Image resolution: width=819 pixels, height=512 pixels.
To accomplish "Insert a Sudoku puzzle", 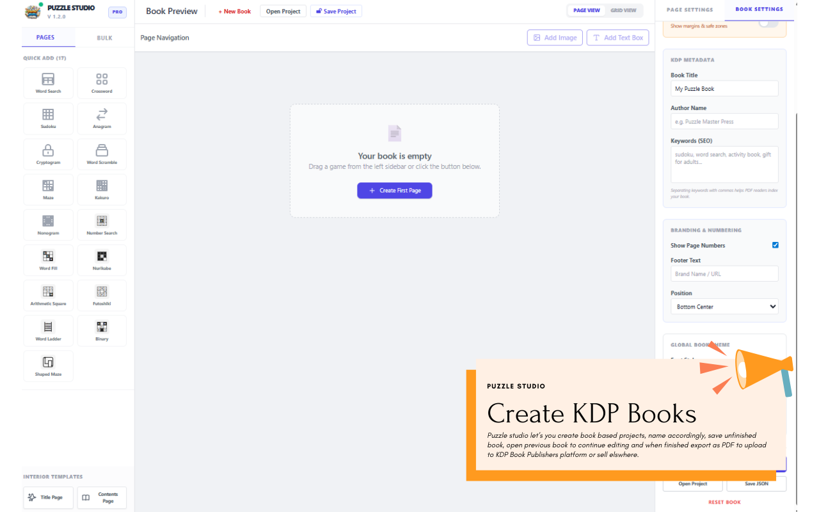I will point(48,118).
